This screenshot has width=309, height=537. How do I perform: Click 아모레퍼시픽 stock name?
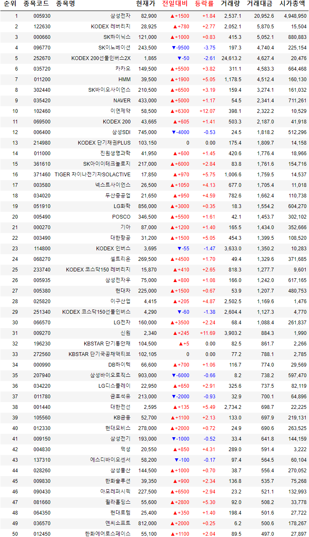(115, 492)
